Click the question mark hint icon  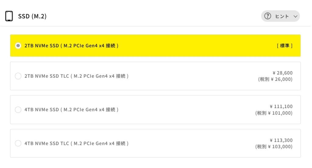pos(268,16)
